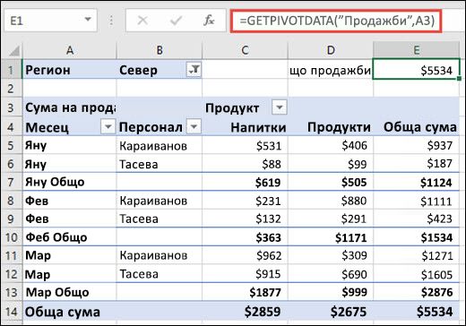Click the Enter checkmark icon in formula bar
Screen dimensions: 466x326
[176, 21]
